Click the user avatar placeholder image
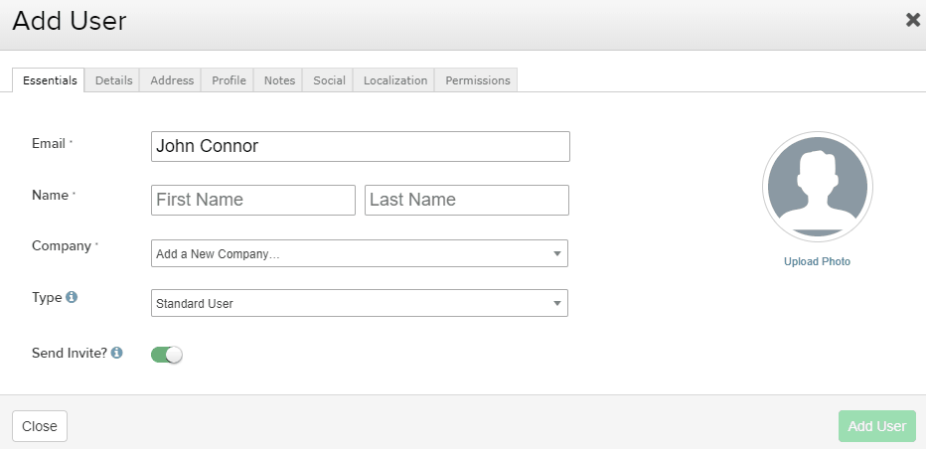Image resolution: width=926 pixels, height=449 pixels. 818,187
